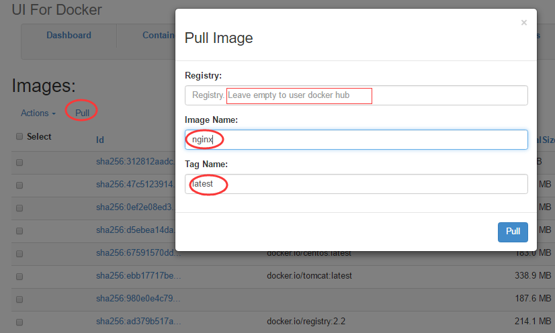The height and width of the screenshot is (333, 555).
Task: Open the Actions dropdown menu
Action: click(38, 113)
